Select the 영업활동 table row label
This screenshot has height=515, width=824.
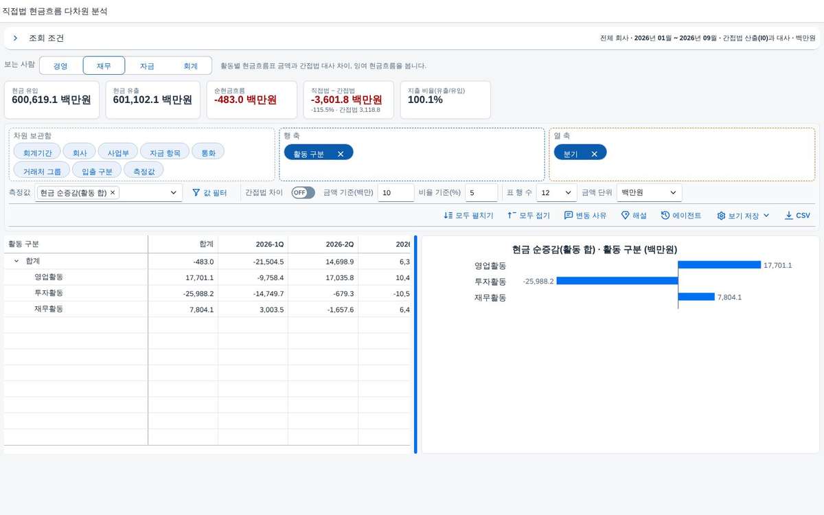point(49,277)
